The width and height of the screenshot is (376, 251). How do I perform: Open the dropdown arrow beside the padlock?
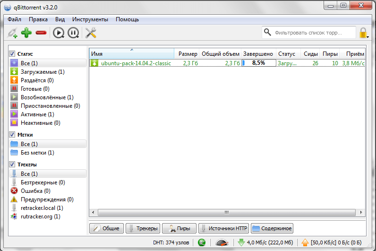coord(368,37)
